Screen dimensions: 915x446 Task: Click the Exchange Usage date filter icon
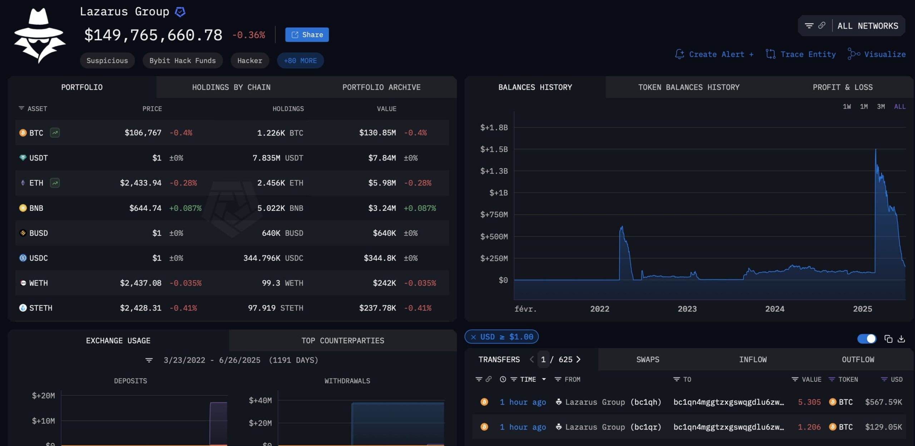(149, 360)
